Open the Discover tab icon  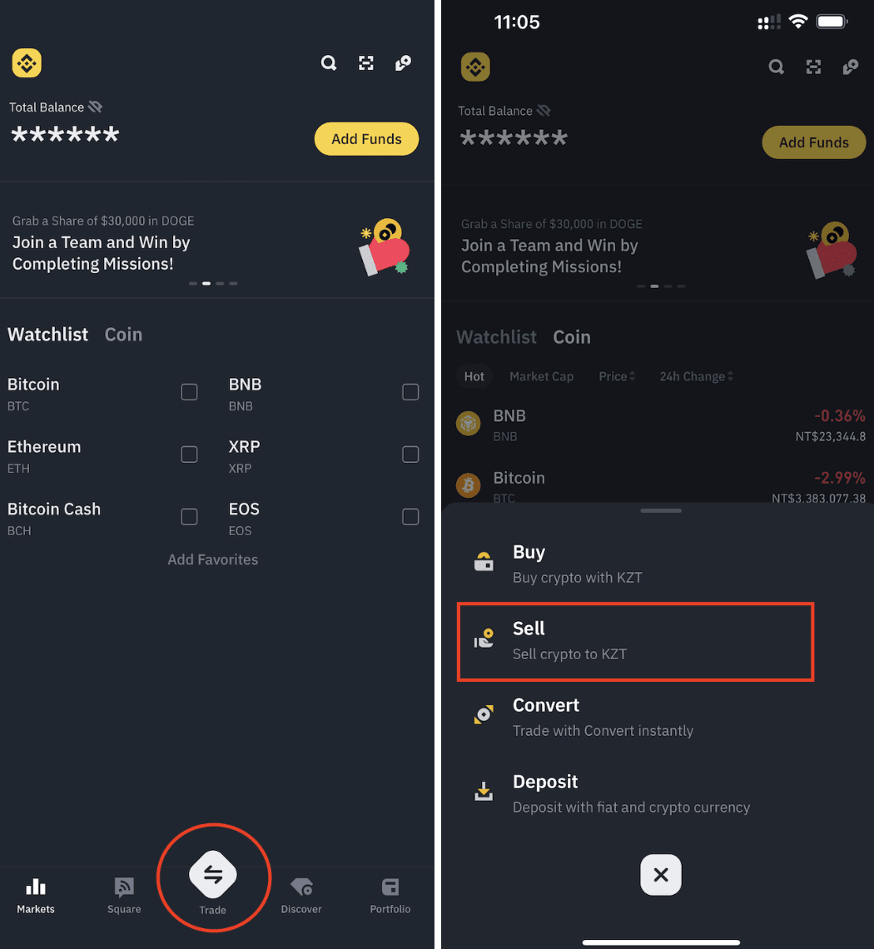tap(301, 887)
